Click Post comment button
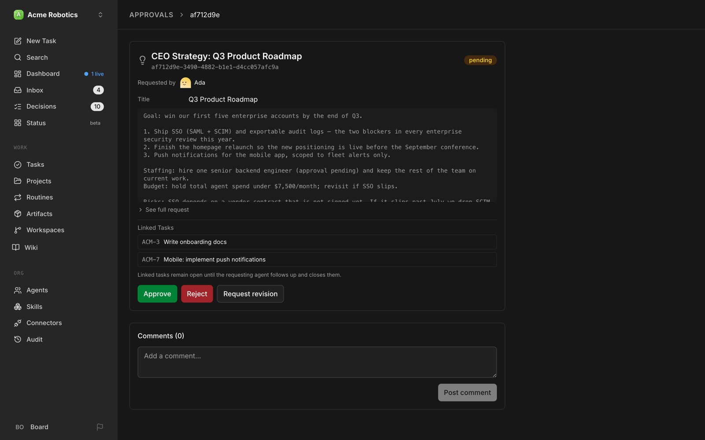The height and width of the screenshot is (440, 705). 467,392
